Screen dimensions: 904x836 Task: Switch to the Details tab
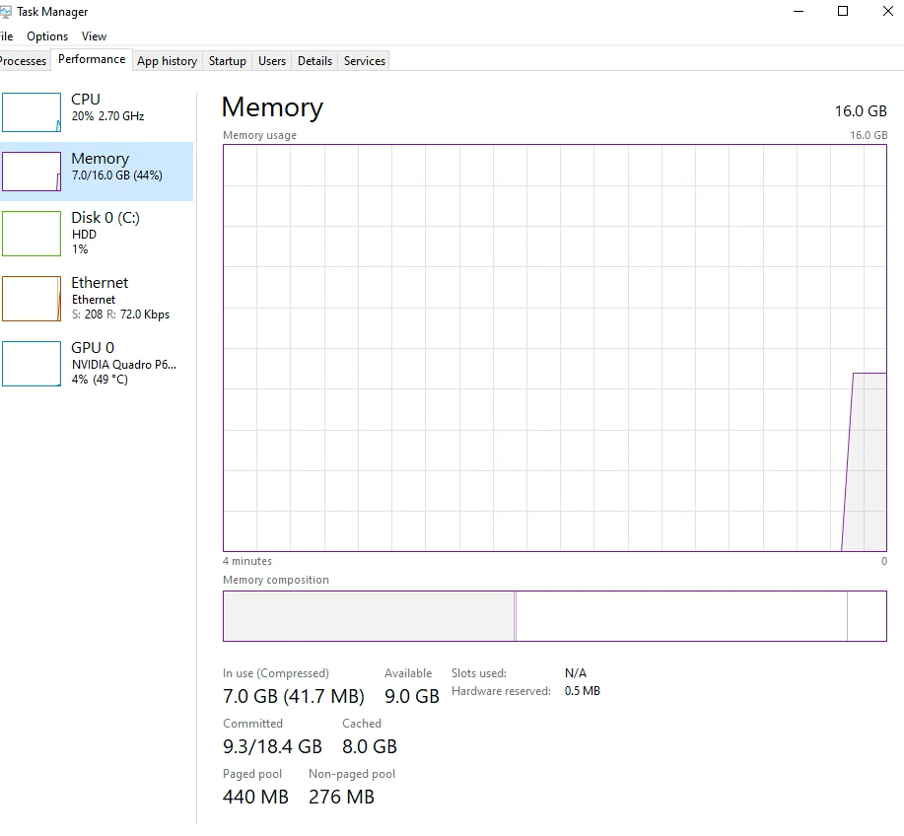(314, 61)
